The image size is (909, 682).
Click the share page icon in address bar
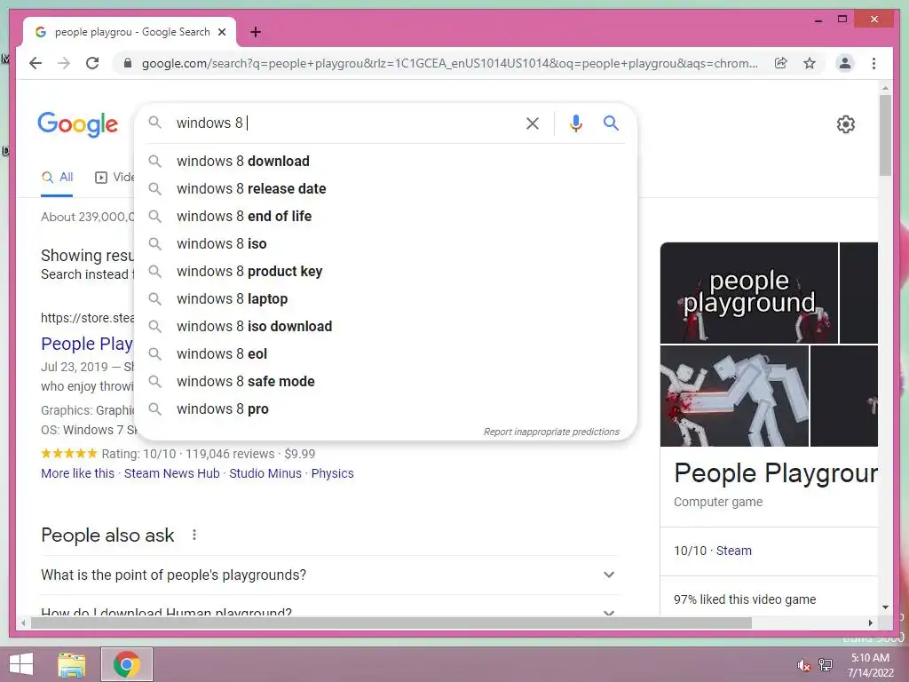(x=781, y=63)
